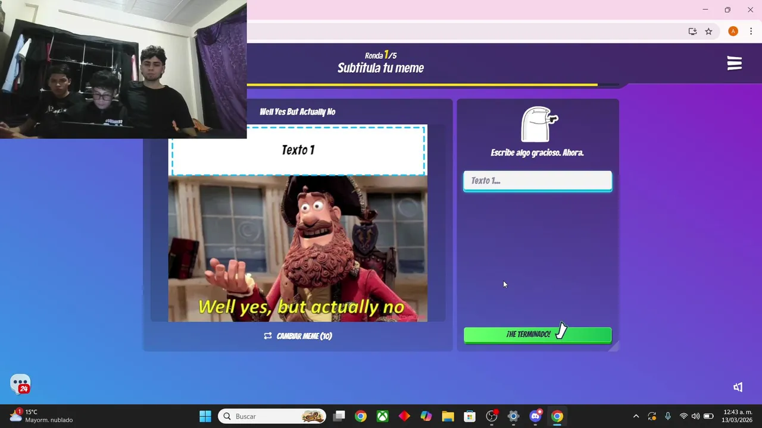Open Copilot from the taskbar

tap(426, 416)
